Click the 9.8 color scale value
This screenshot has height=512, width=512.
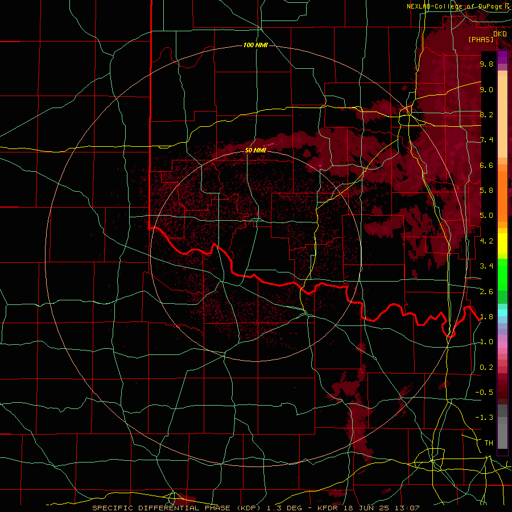(x=486, y=64)
